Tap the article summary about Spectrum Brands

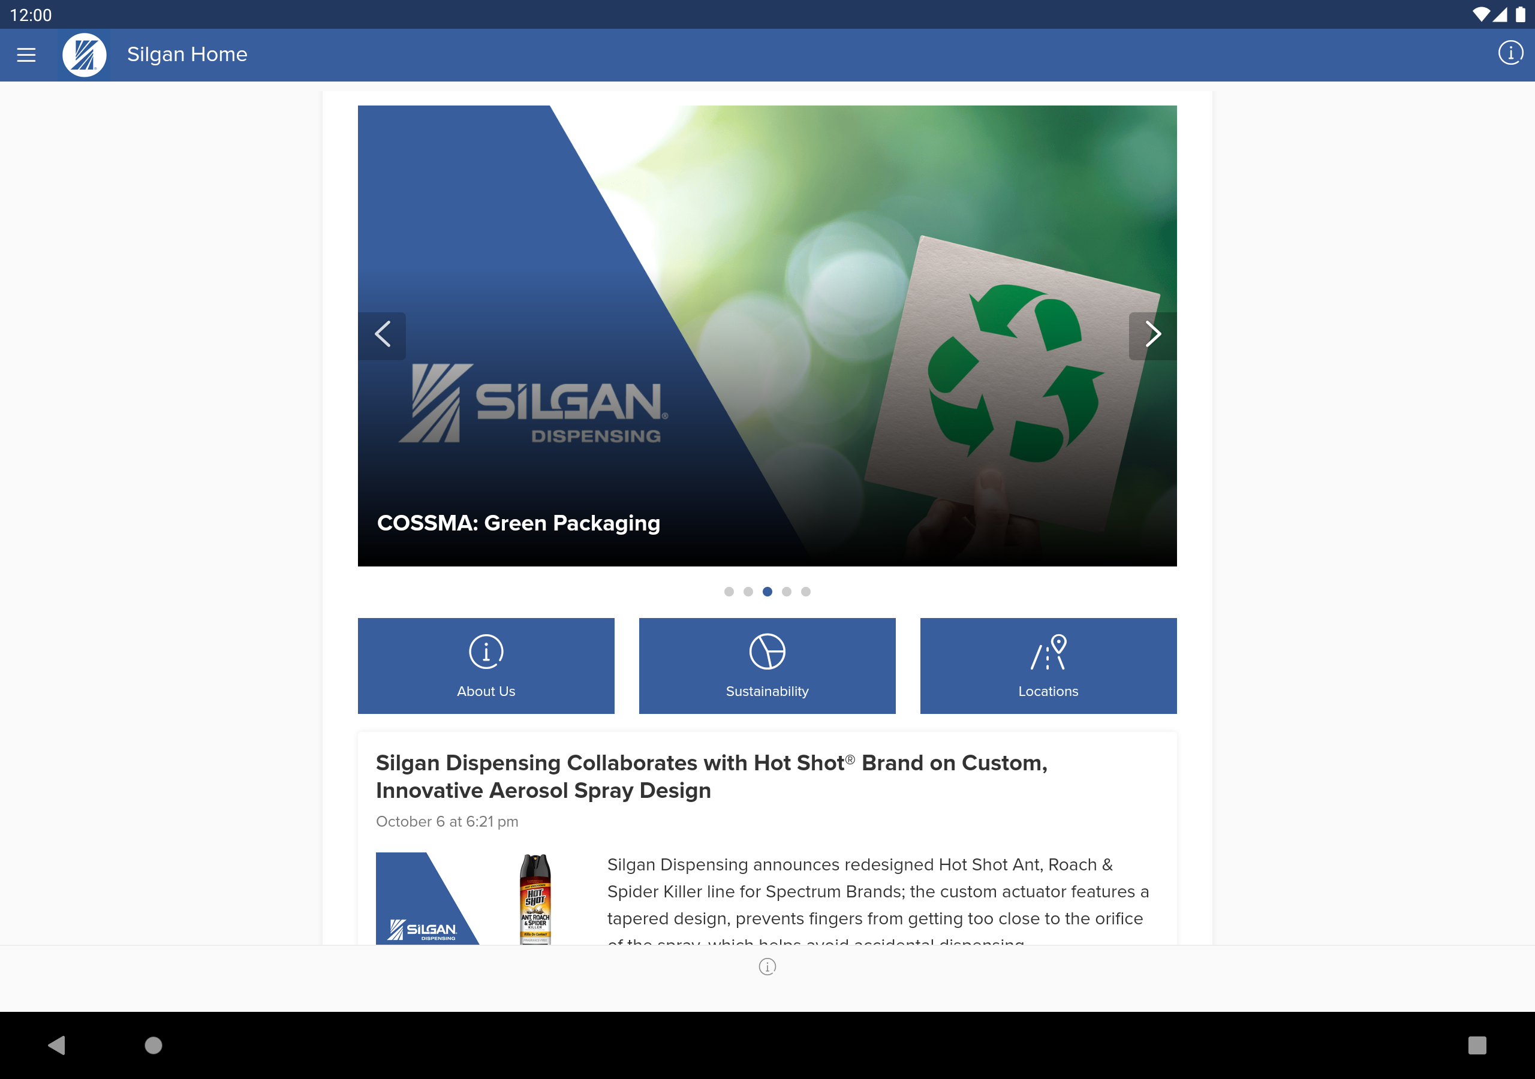[878, 899]
